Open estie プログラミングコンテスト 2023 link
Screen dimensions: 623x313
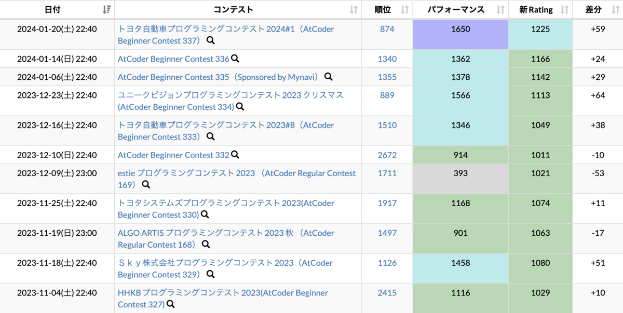click(237, 179)
